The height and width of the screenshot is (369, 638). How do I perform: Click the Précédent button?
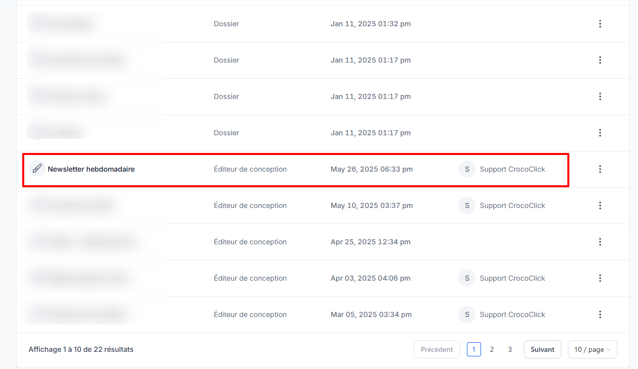pos(437,349)
